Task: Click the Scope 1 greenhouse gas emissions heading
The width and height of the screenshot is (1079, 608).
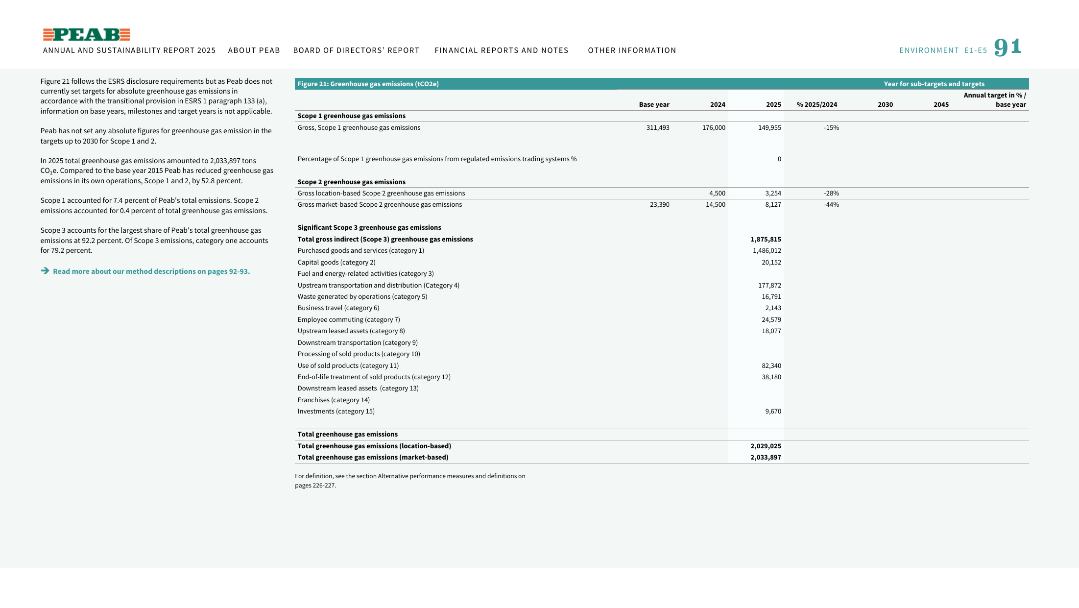Action: click(x=352, y=116)
